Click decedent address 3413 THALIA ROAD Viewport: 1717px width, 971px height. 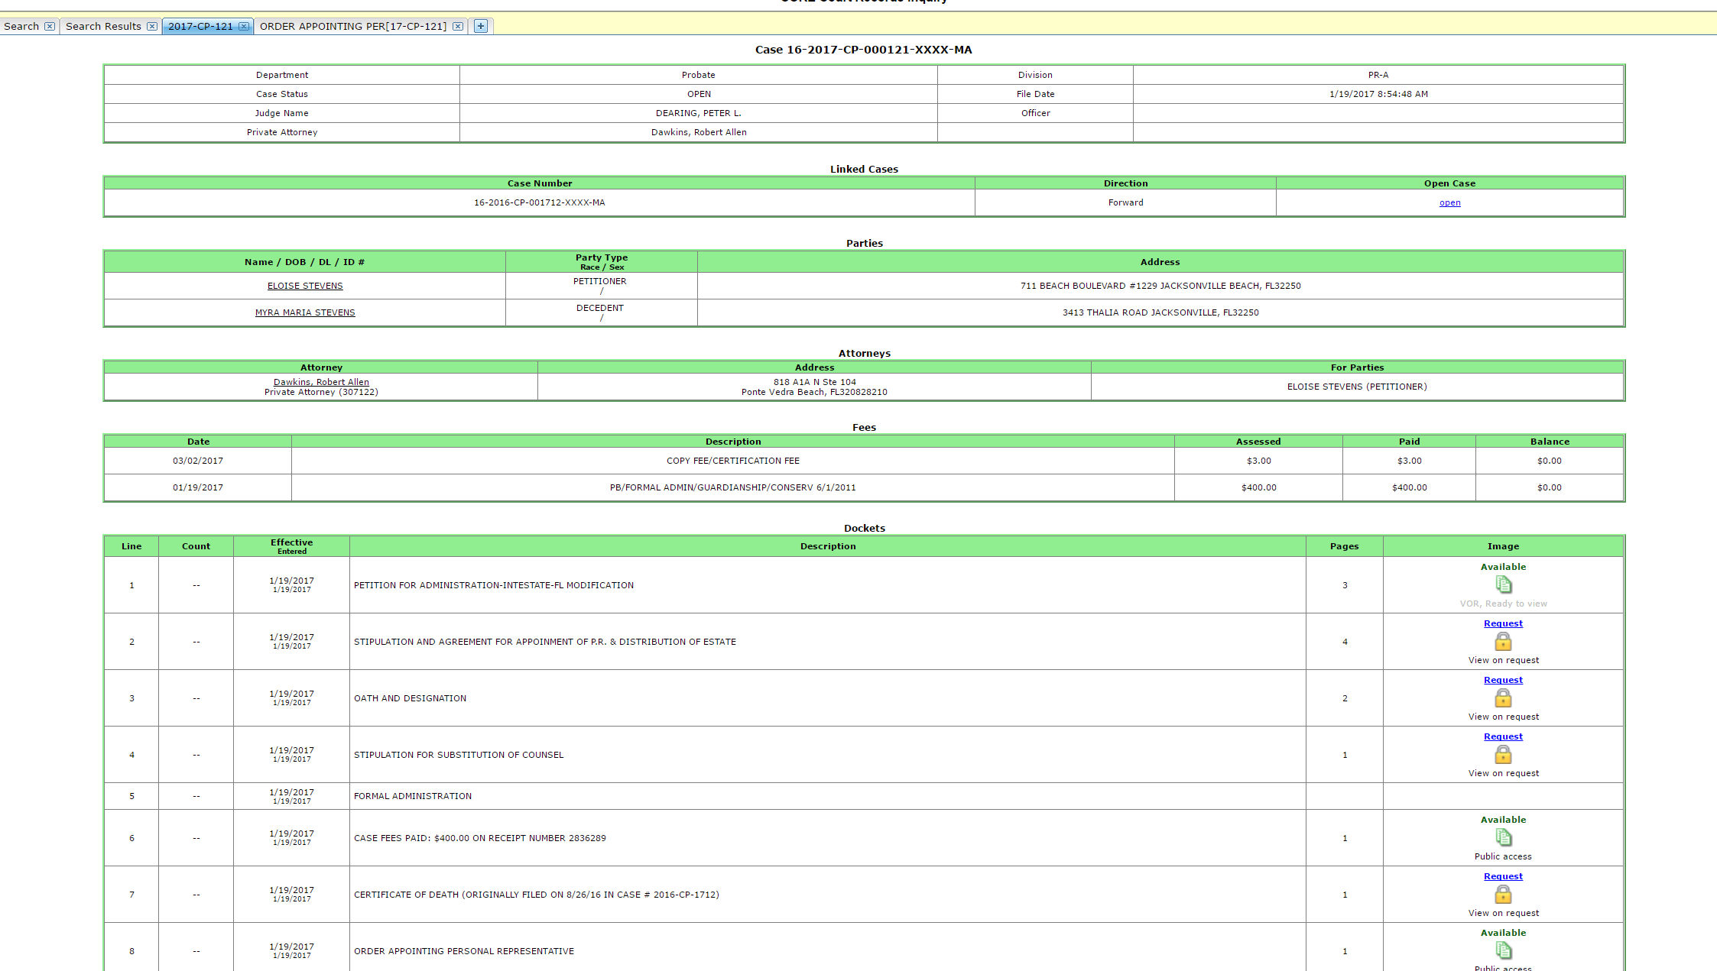coord(1160,312)
